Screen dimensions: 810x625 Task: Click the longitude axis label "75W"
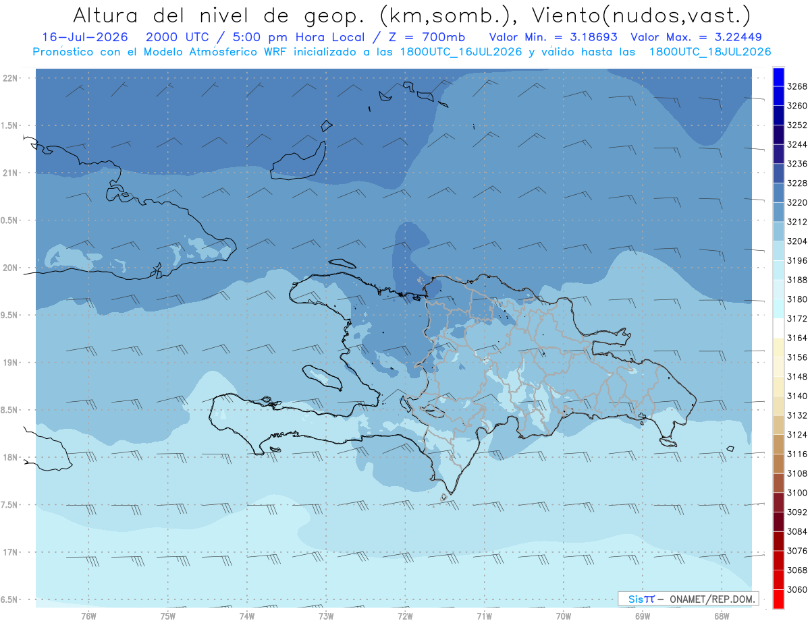point(167,616)
